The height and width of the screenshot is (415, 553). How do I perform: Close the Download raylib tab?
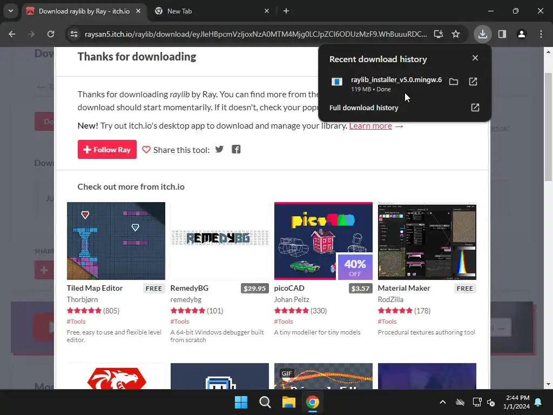click(x=138, y=11)
